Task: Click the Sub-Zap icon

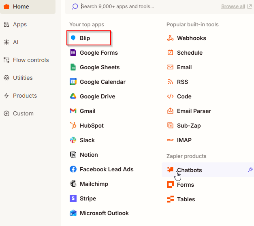Action: 170,126
